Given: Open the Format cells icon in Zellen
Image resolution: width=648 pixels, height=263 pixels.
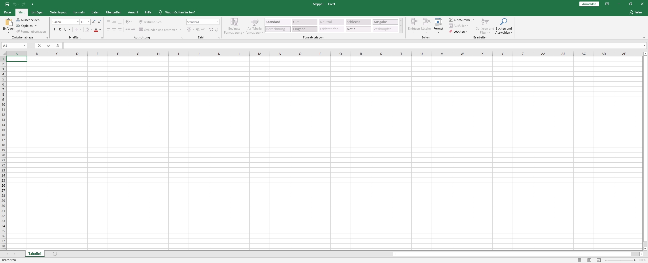Looking at the screenshot, I should click(x=438, y=22).
